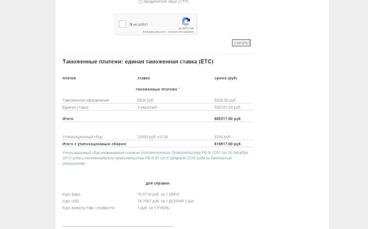Screen dimensions: 368x229
Task: Open the Условия использования link in reCAPTCHA
Action: click(x=181, y=32)
